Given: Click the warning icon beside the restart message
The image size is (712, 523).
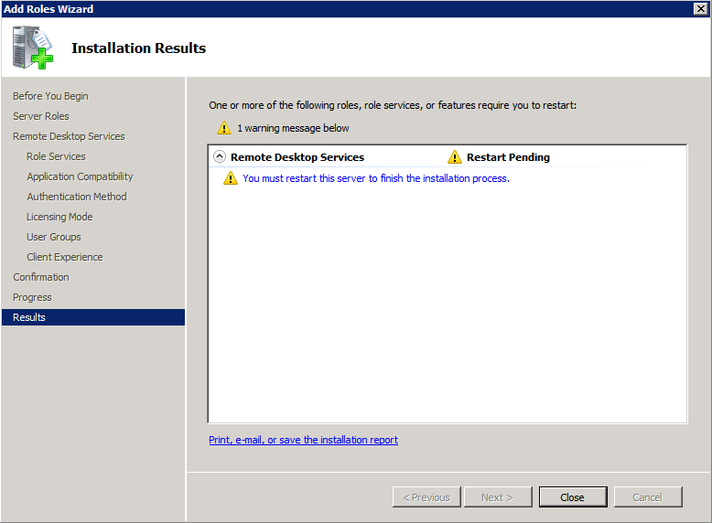Looking at the screenshot, I should click(231, 178).
